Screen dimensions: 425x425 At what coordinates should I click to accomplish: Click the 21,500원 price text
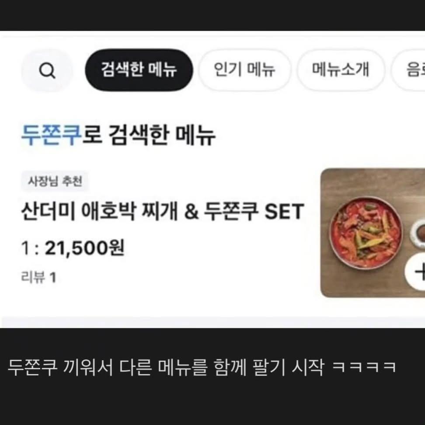point(84,248)
